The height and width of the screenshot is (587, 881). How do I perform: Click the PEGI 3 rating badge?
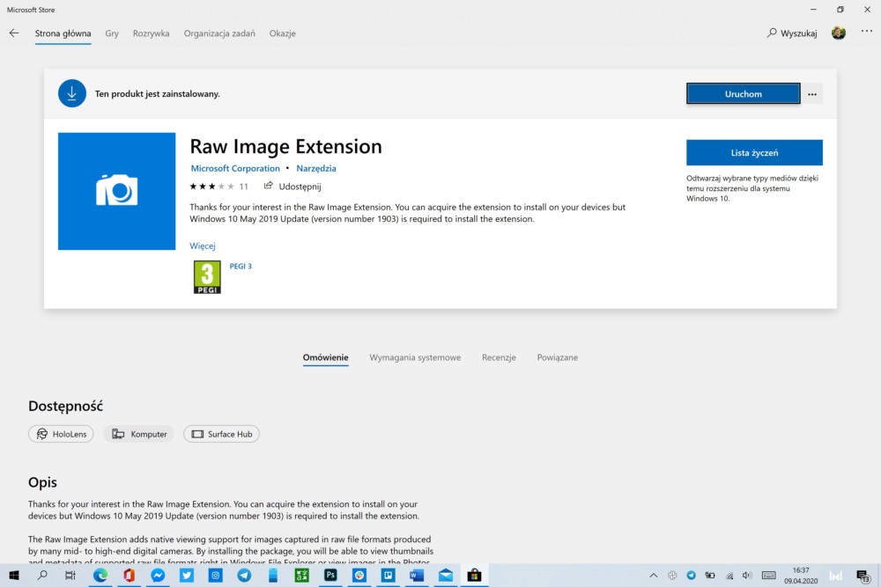tap(207, 277)
